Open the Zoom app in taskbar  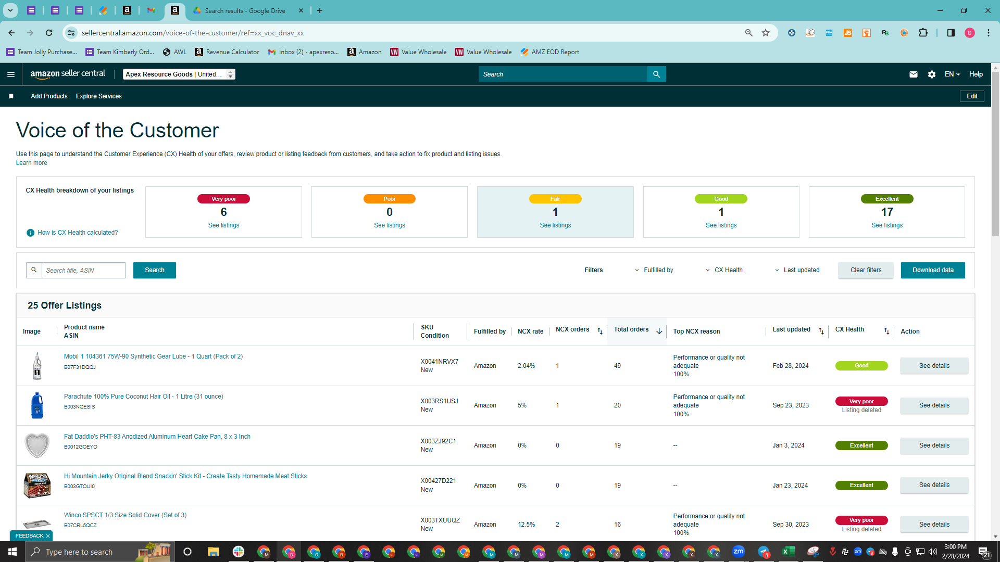[738, 552]
